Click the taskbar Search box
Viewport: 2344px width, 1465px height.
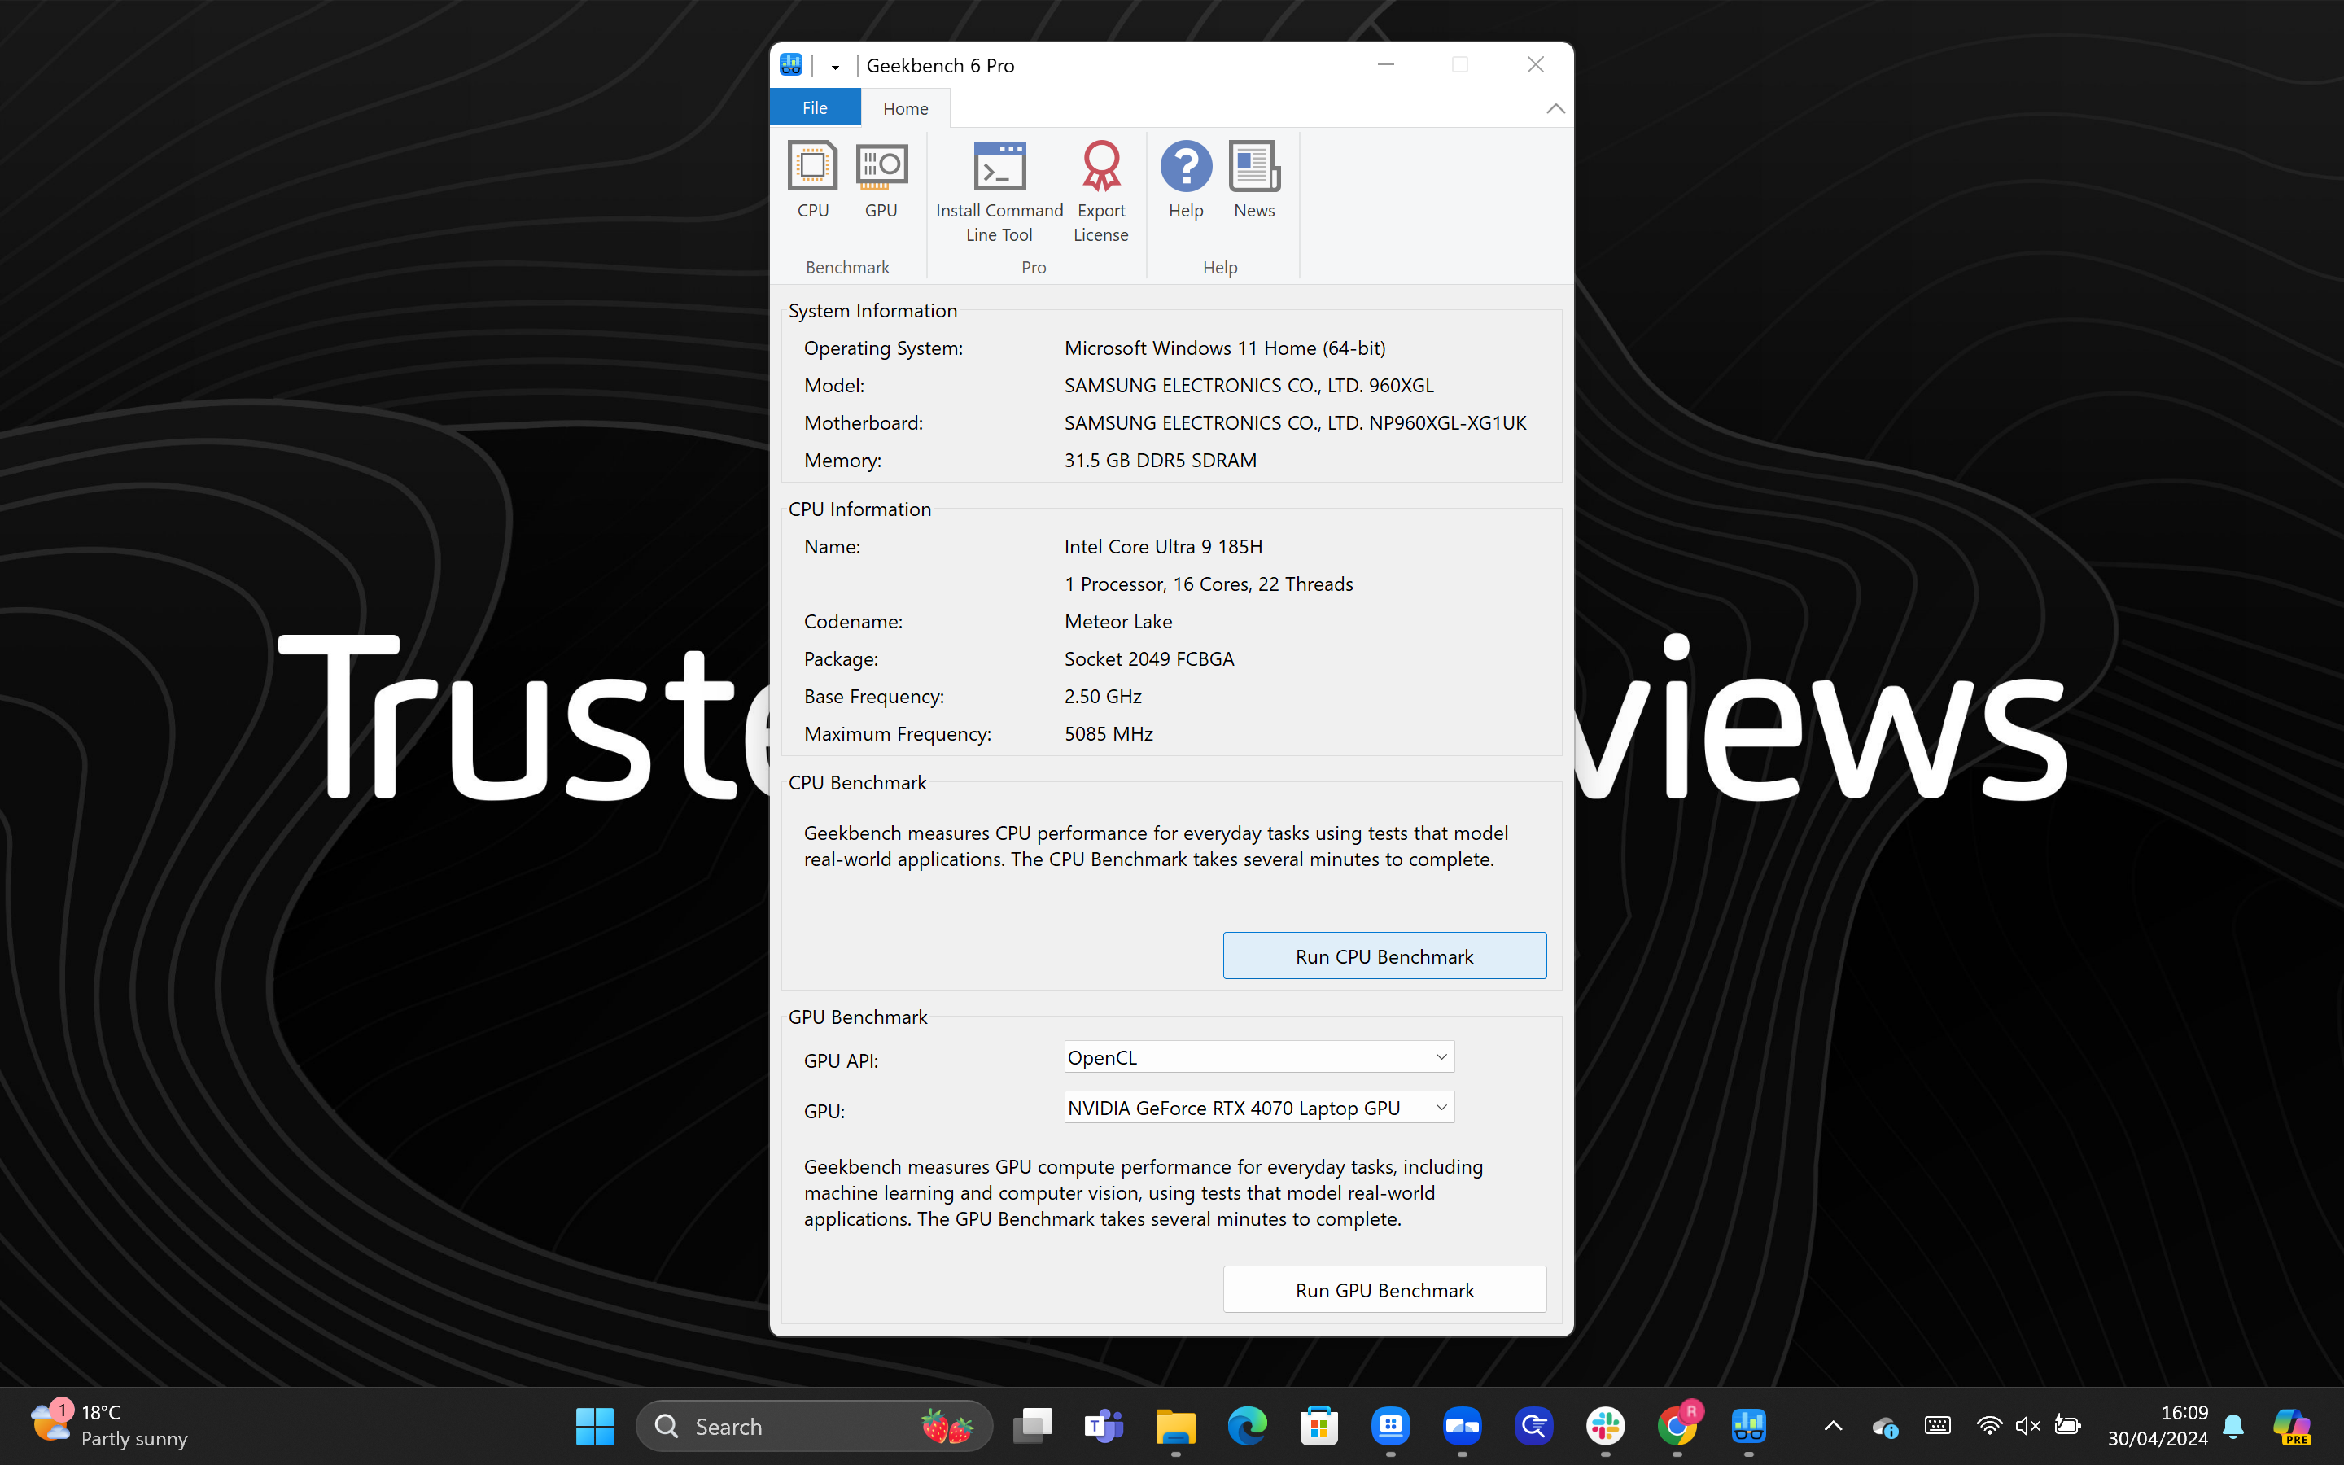click(814, 1426)
